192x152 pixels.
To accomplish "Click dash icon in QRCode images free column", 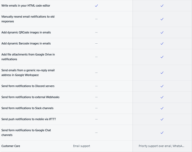I will 96,33.
